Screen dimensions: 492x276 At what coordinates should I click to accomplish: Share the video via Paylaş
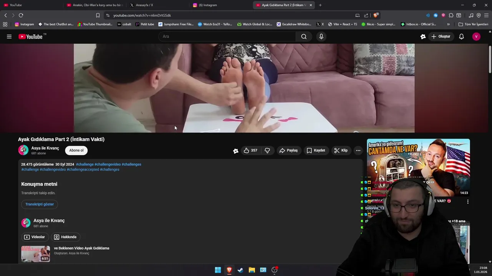288,150
